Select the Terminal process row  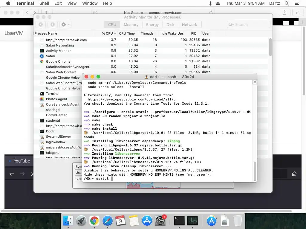[58, 94]
